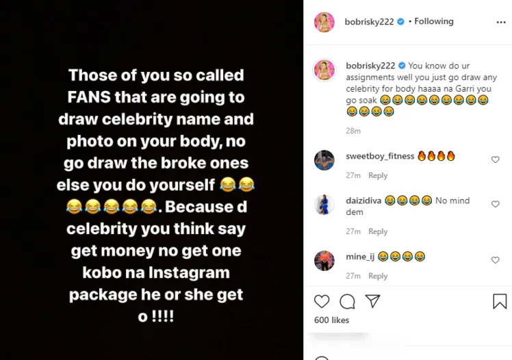Like daizidiva's comment
The image size is (512, 360).
[496, 204]
